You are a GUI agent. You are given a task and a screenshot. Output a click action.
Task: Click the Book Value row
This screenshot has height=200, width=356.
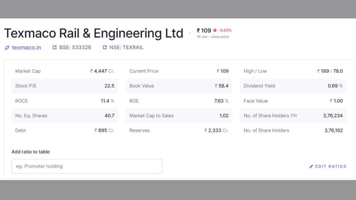(x=179, y=86)
